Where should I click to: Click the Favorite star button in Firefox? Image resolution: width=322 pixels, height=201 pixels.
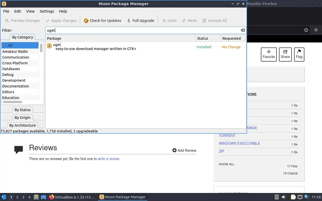point(269,54)
